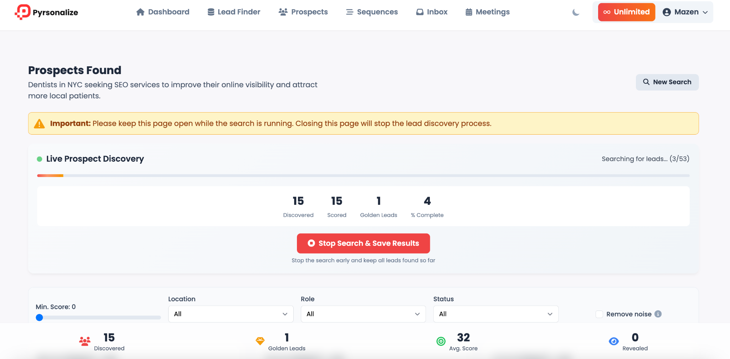Navigate to Sequences in the navbar
730x359 pixels.
tap(372, 12)
